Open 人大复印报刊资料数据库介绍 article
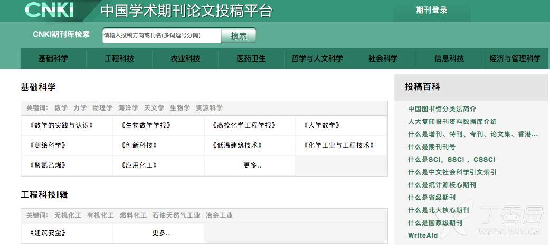This screenshot has width=550, height=245. point(452,122)
